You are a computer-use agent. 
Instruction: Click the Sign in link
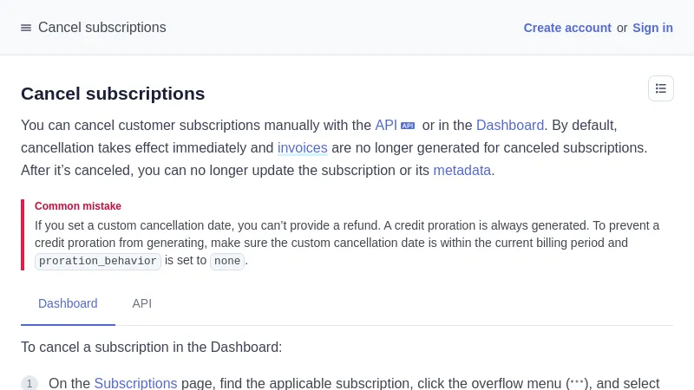click(652, 28)
